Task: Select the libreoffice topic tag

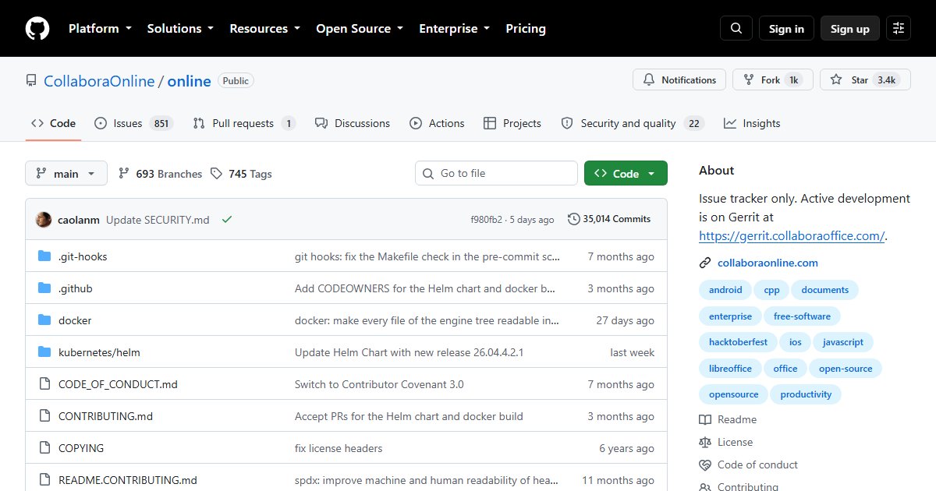Action: point(730,369)
